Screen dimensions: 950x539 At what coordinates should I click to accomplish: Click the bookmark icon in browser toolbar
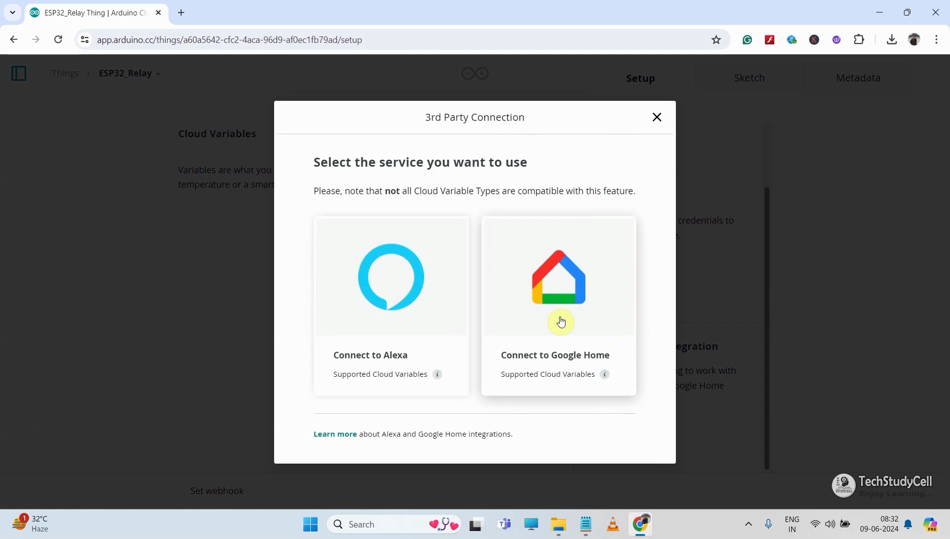click(716, 40)
